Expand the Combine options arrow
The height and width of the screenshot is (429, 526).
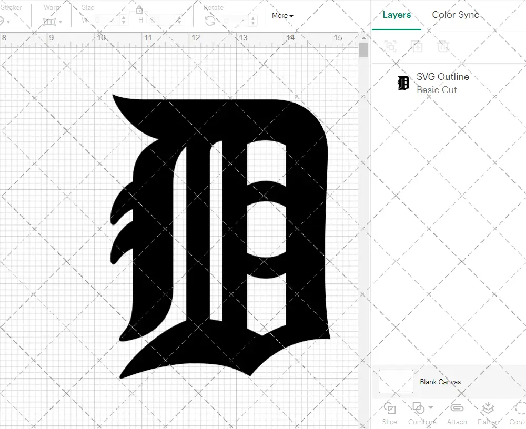[x=431, y=407]
